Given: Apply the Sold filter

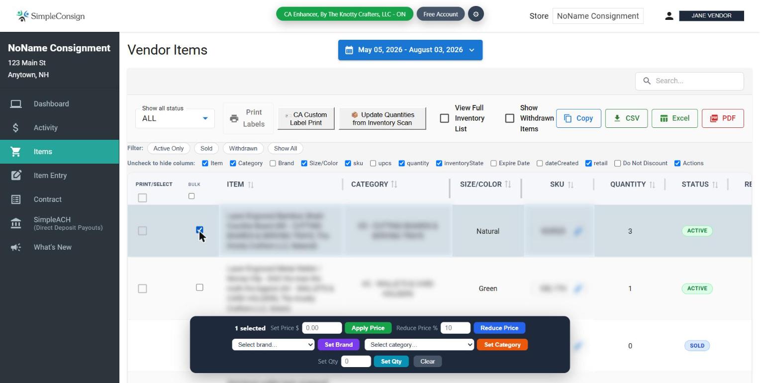Looking at the screenshot, I should pyautogui.click(x=206, y=148).
